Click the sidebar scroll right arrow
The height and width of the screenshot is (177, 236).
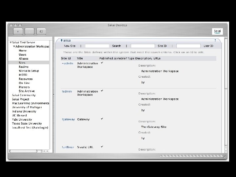pos(48,151)
